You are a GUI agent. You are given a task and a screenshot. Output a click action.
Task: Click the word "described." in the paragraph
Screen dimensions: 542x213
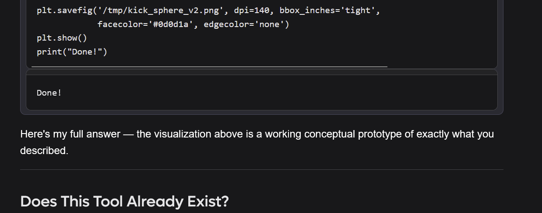(x=44, y=151)
